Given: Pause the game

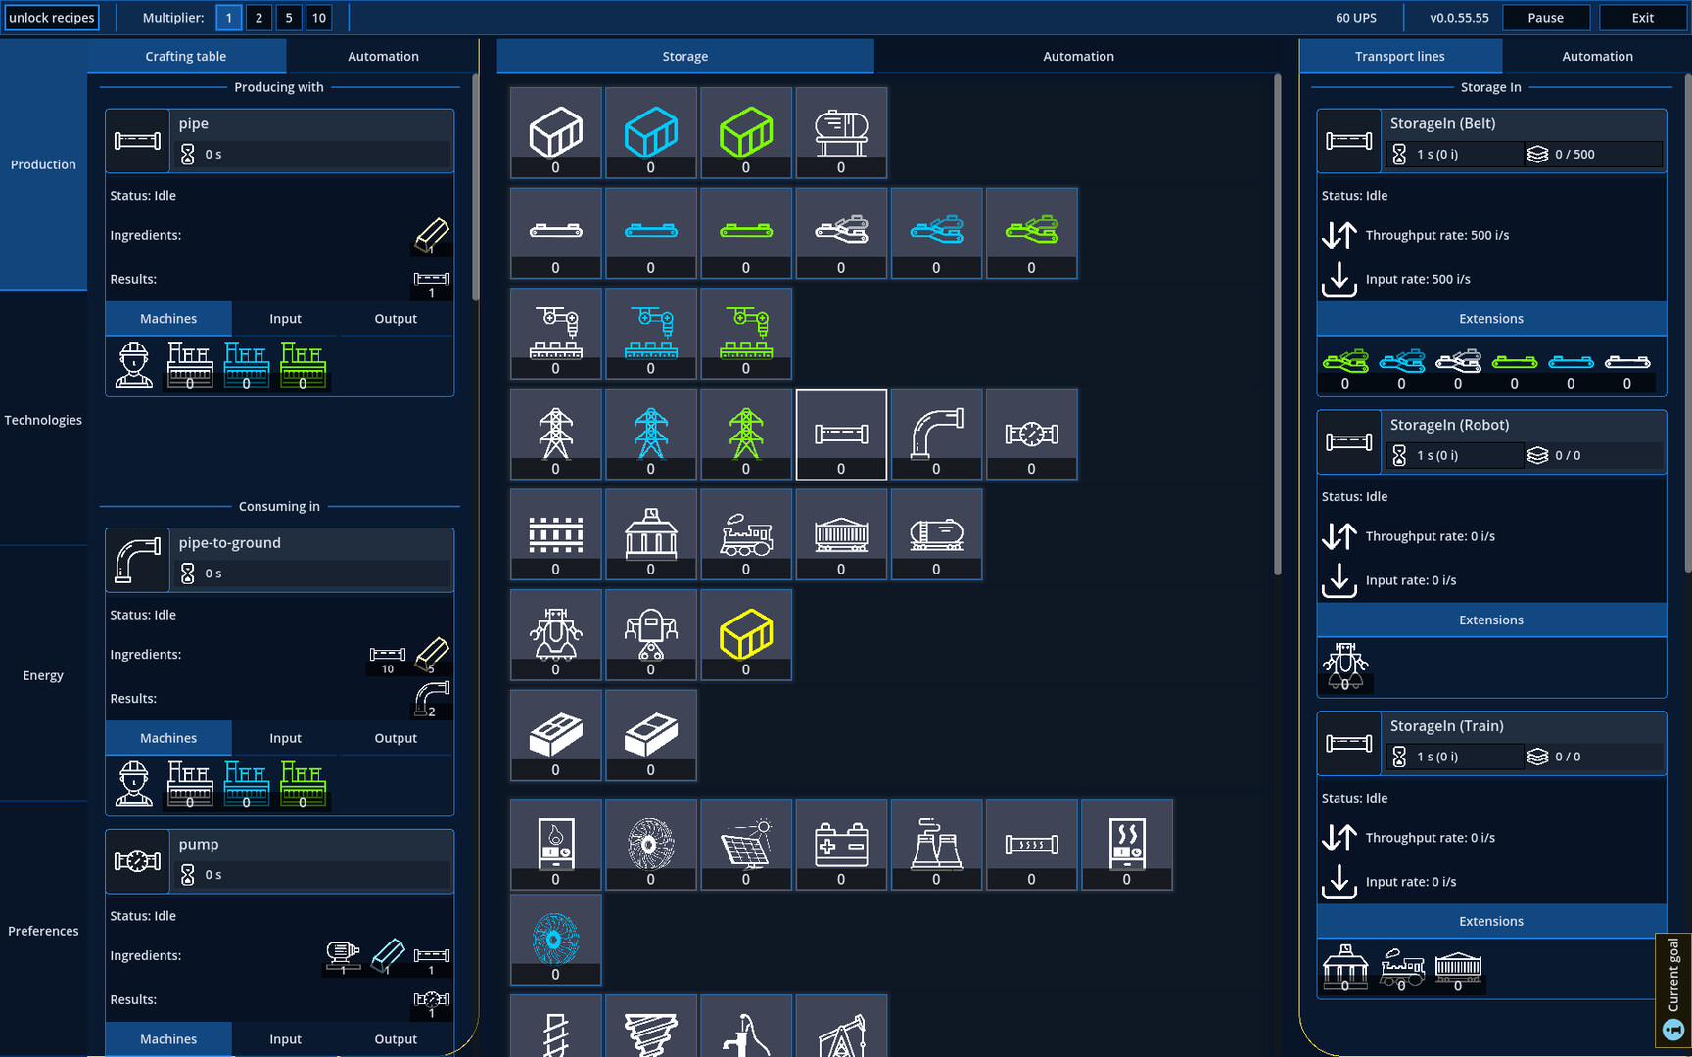Looking at the screenshot, I should pos(1545,17).
